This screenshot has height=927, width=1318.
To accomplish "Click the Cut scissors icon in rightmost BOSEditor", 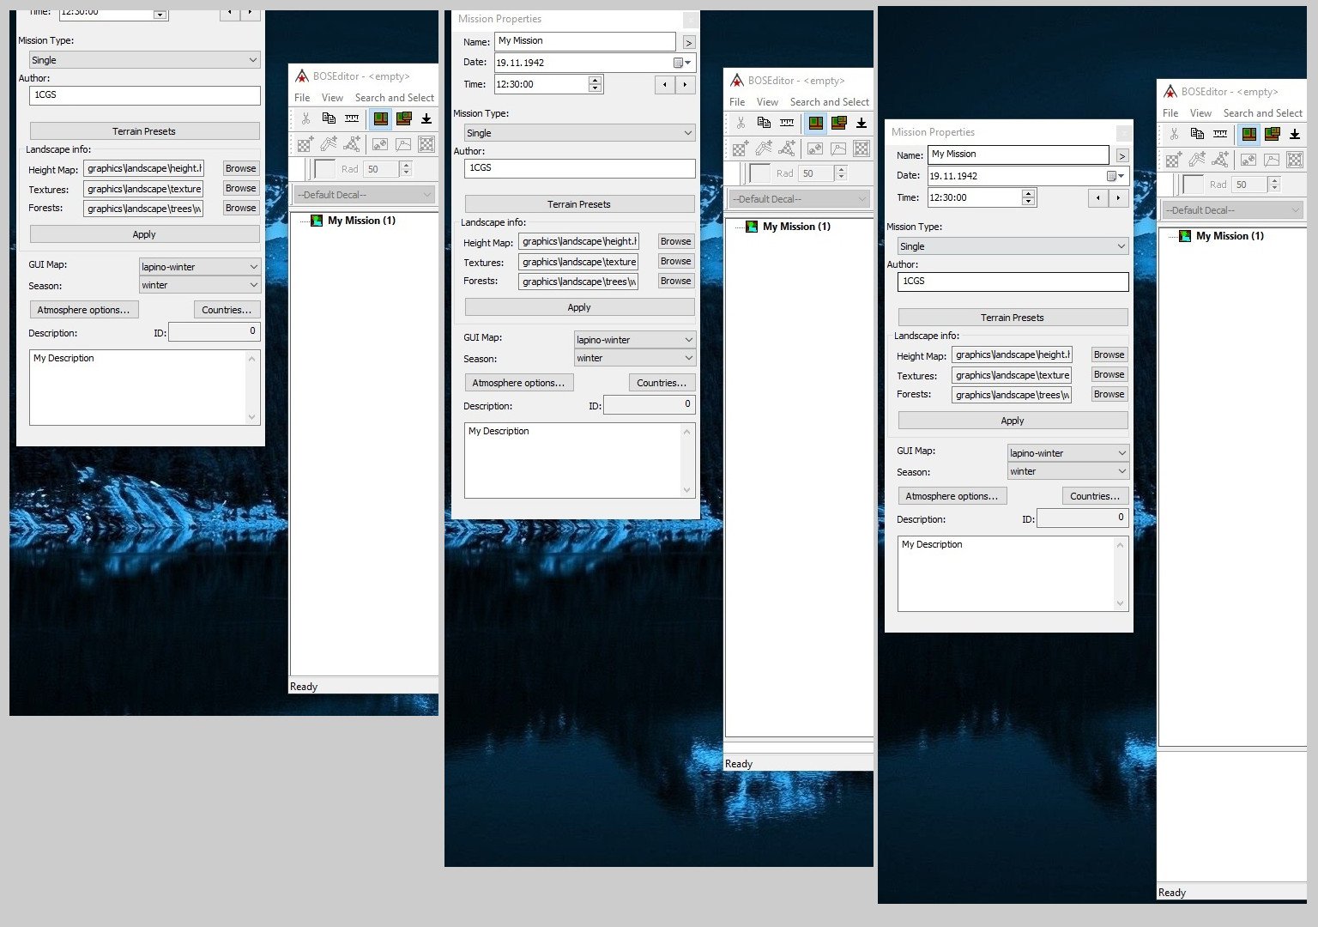I will point(1174,134).
